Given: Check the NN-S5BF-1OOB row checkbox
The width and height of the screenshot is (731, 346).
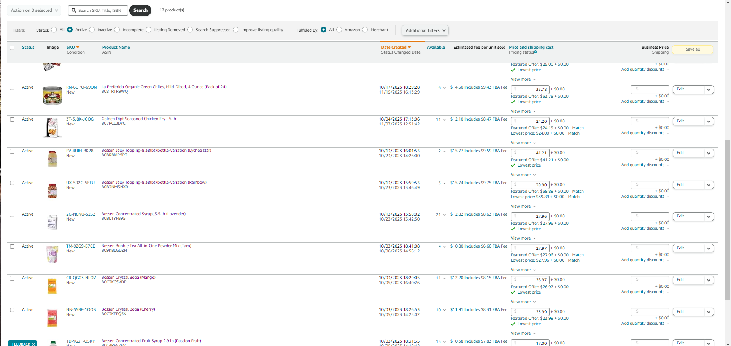Looking at the screenshot, I should (12, 310).
